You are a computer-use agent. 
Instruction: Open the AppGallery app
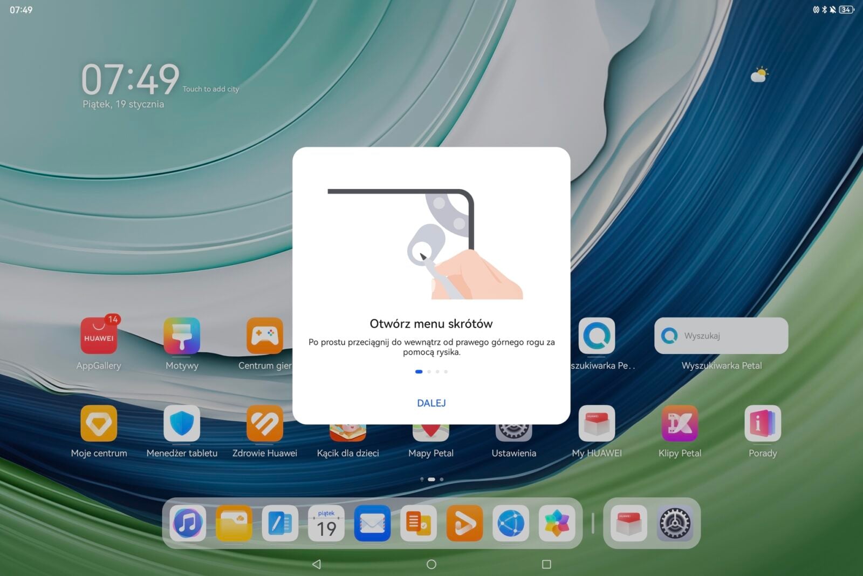[x=99, y=336]
